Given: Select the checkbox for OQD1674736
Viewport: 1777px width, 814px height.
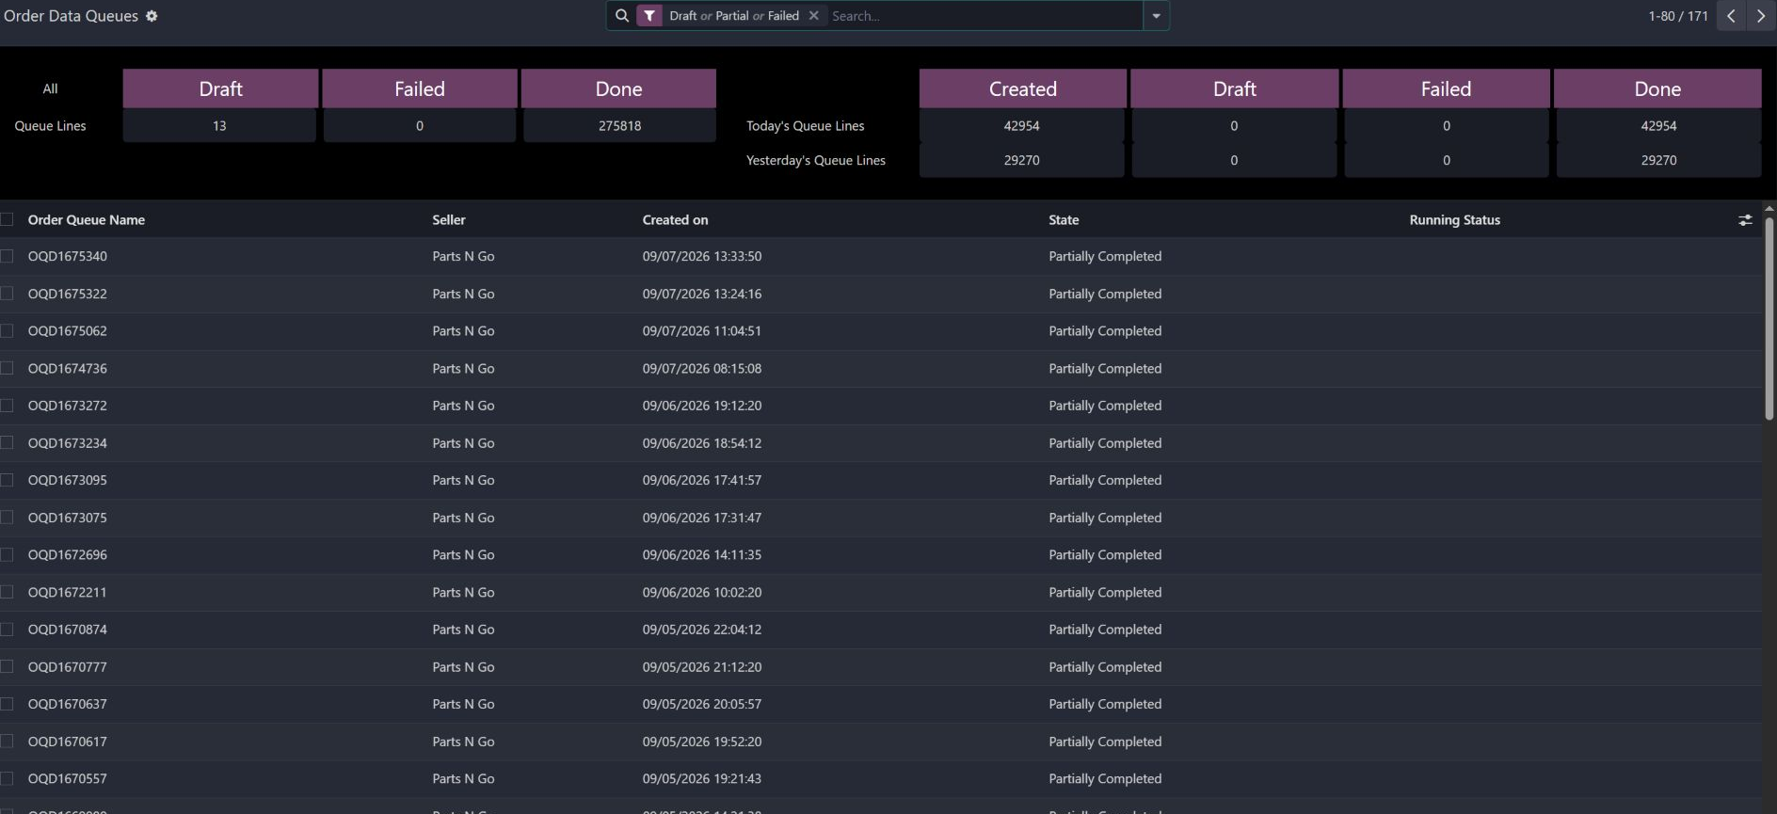Looking at the screenshot, I should pos(8,368).
